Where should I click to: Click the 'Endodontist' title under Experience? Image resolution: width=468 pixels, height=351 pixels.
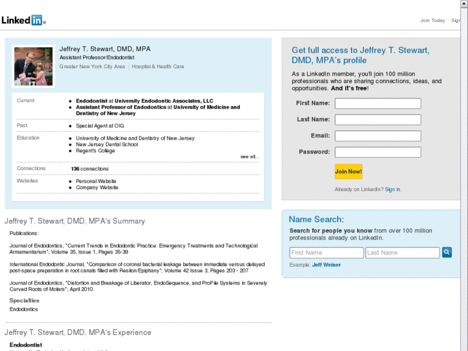pos(26,345)
